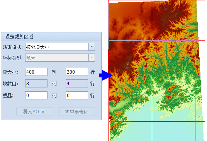This screenshot has height=141, width=207.
Task: Select the 块数目 column field showing 3
Action: coord(36,83)
